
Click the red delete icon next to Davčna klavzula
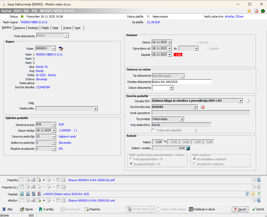point(202,107)
